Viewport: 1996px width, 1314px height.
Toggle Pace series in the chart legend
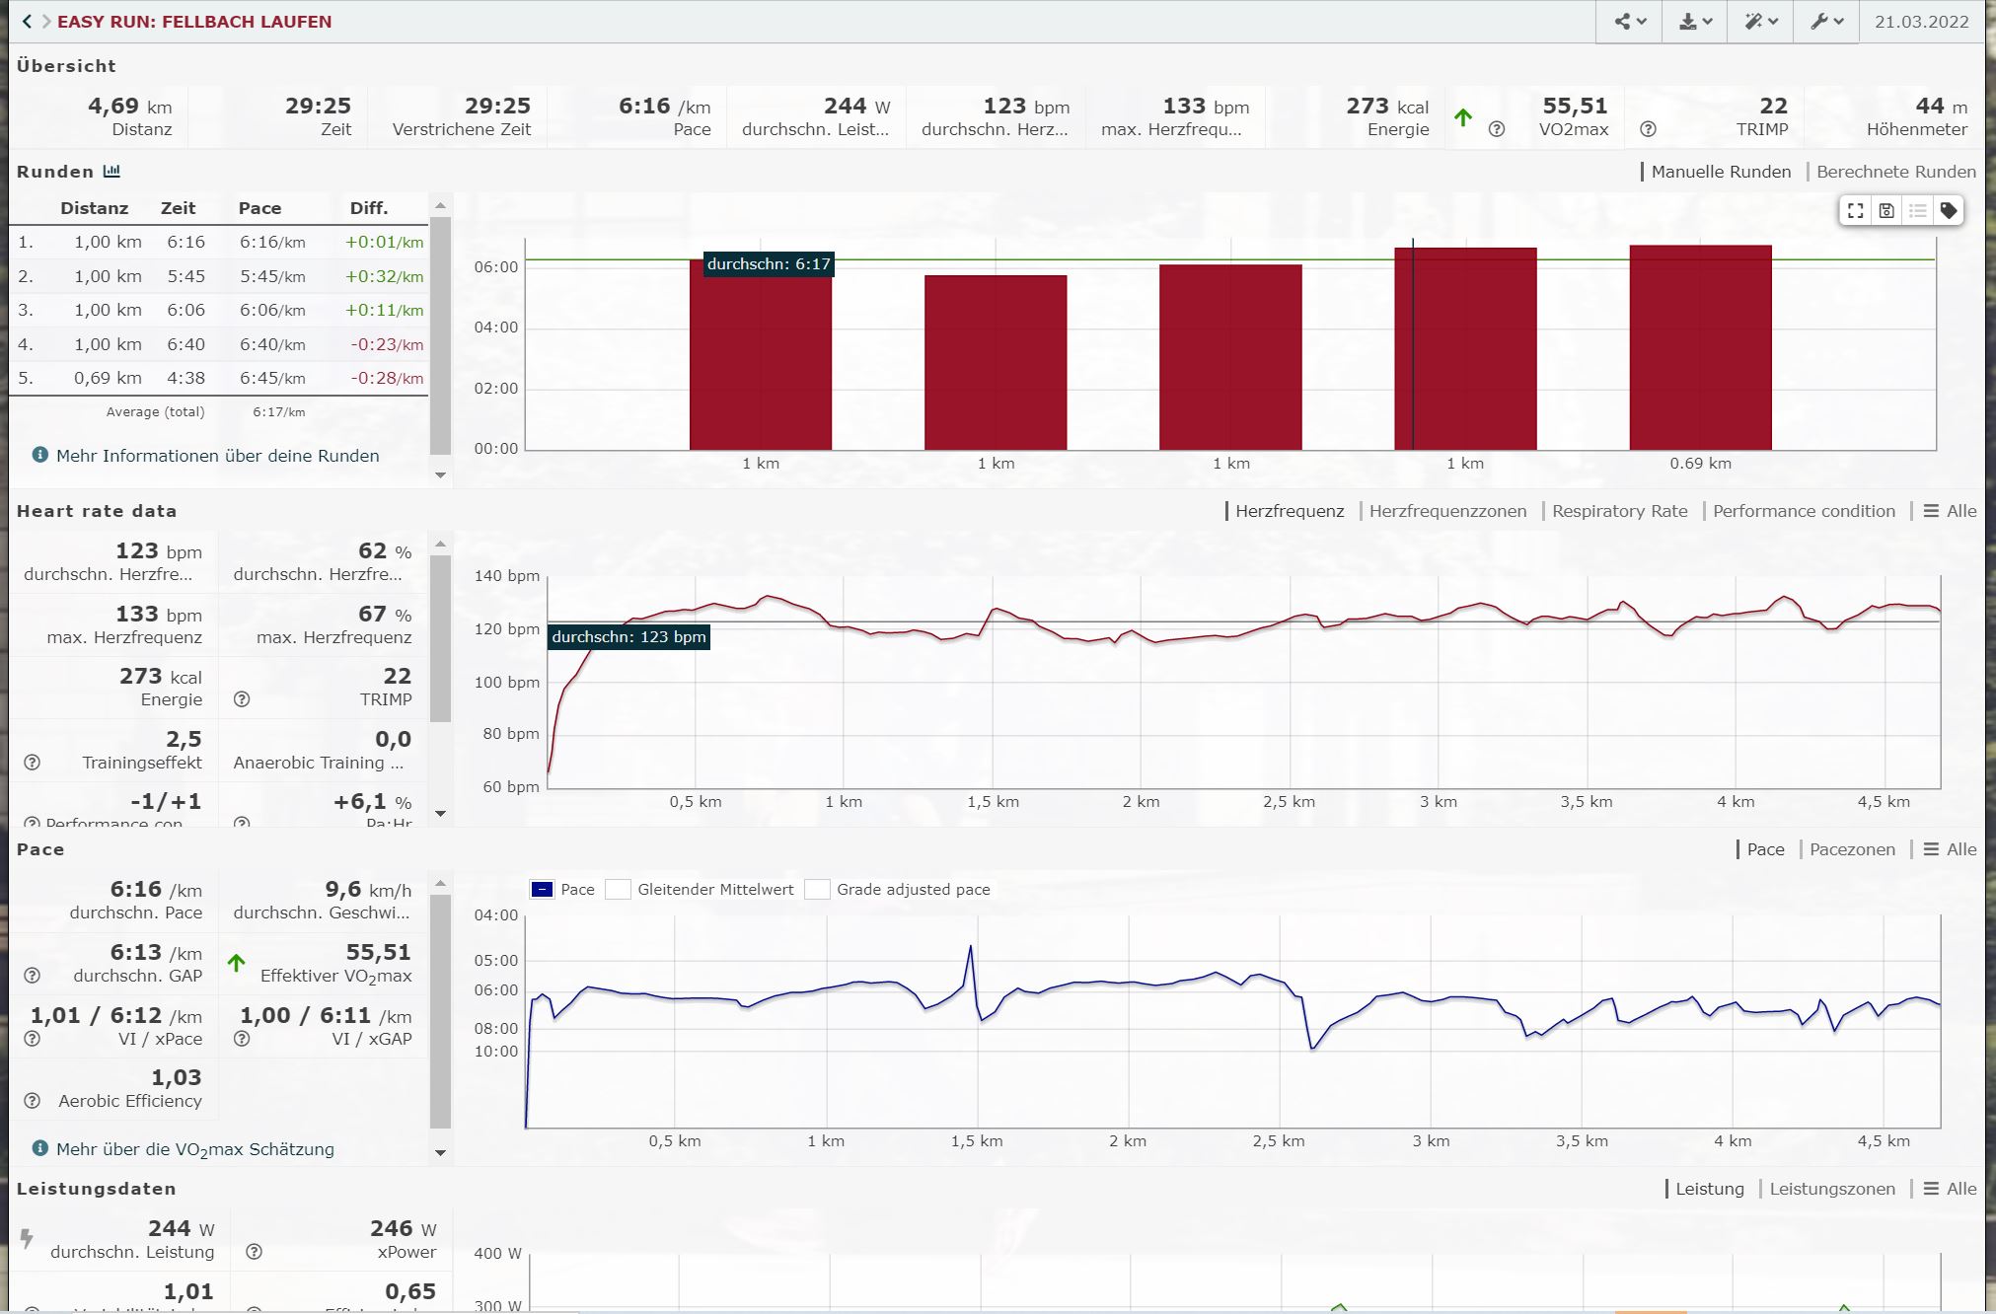543,890
